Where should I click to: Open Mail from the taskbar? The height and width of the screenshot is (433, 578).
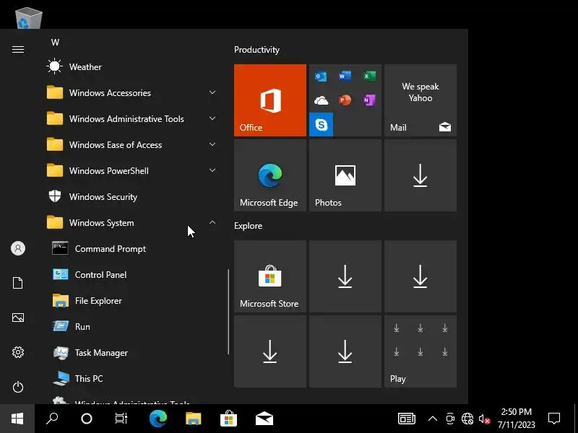point(264,419)
